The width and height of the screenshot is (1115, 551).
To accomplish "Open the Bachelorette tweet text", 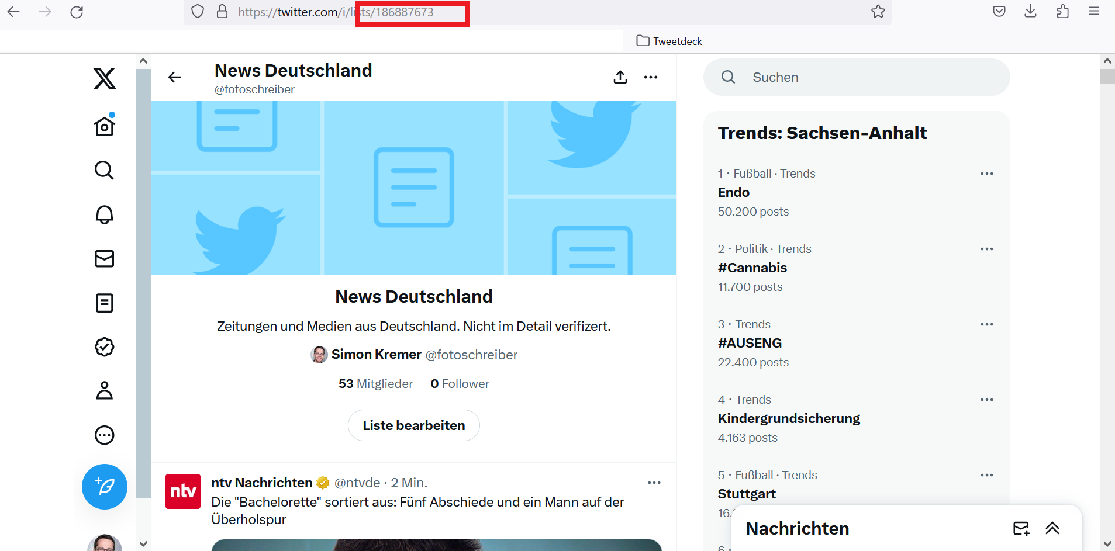I will [x=417, y=511].
